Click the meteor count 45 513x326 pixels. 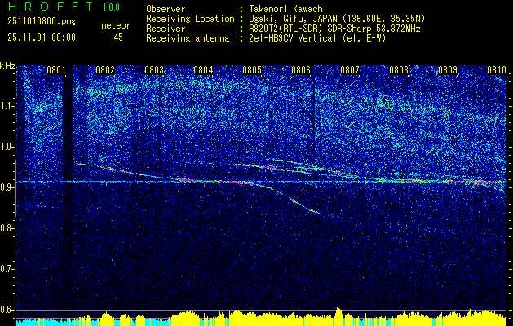118,37
